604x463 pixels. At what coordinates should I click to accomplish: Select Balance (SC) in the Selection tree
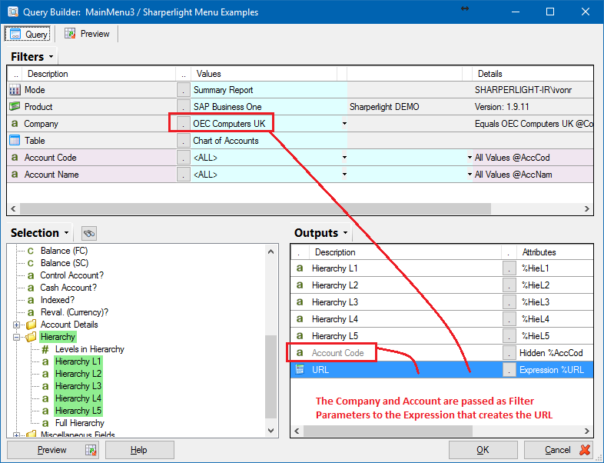point(65,263)
